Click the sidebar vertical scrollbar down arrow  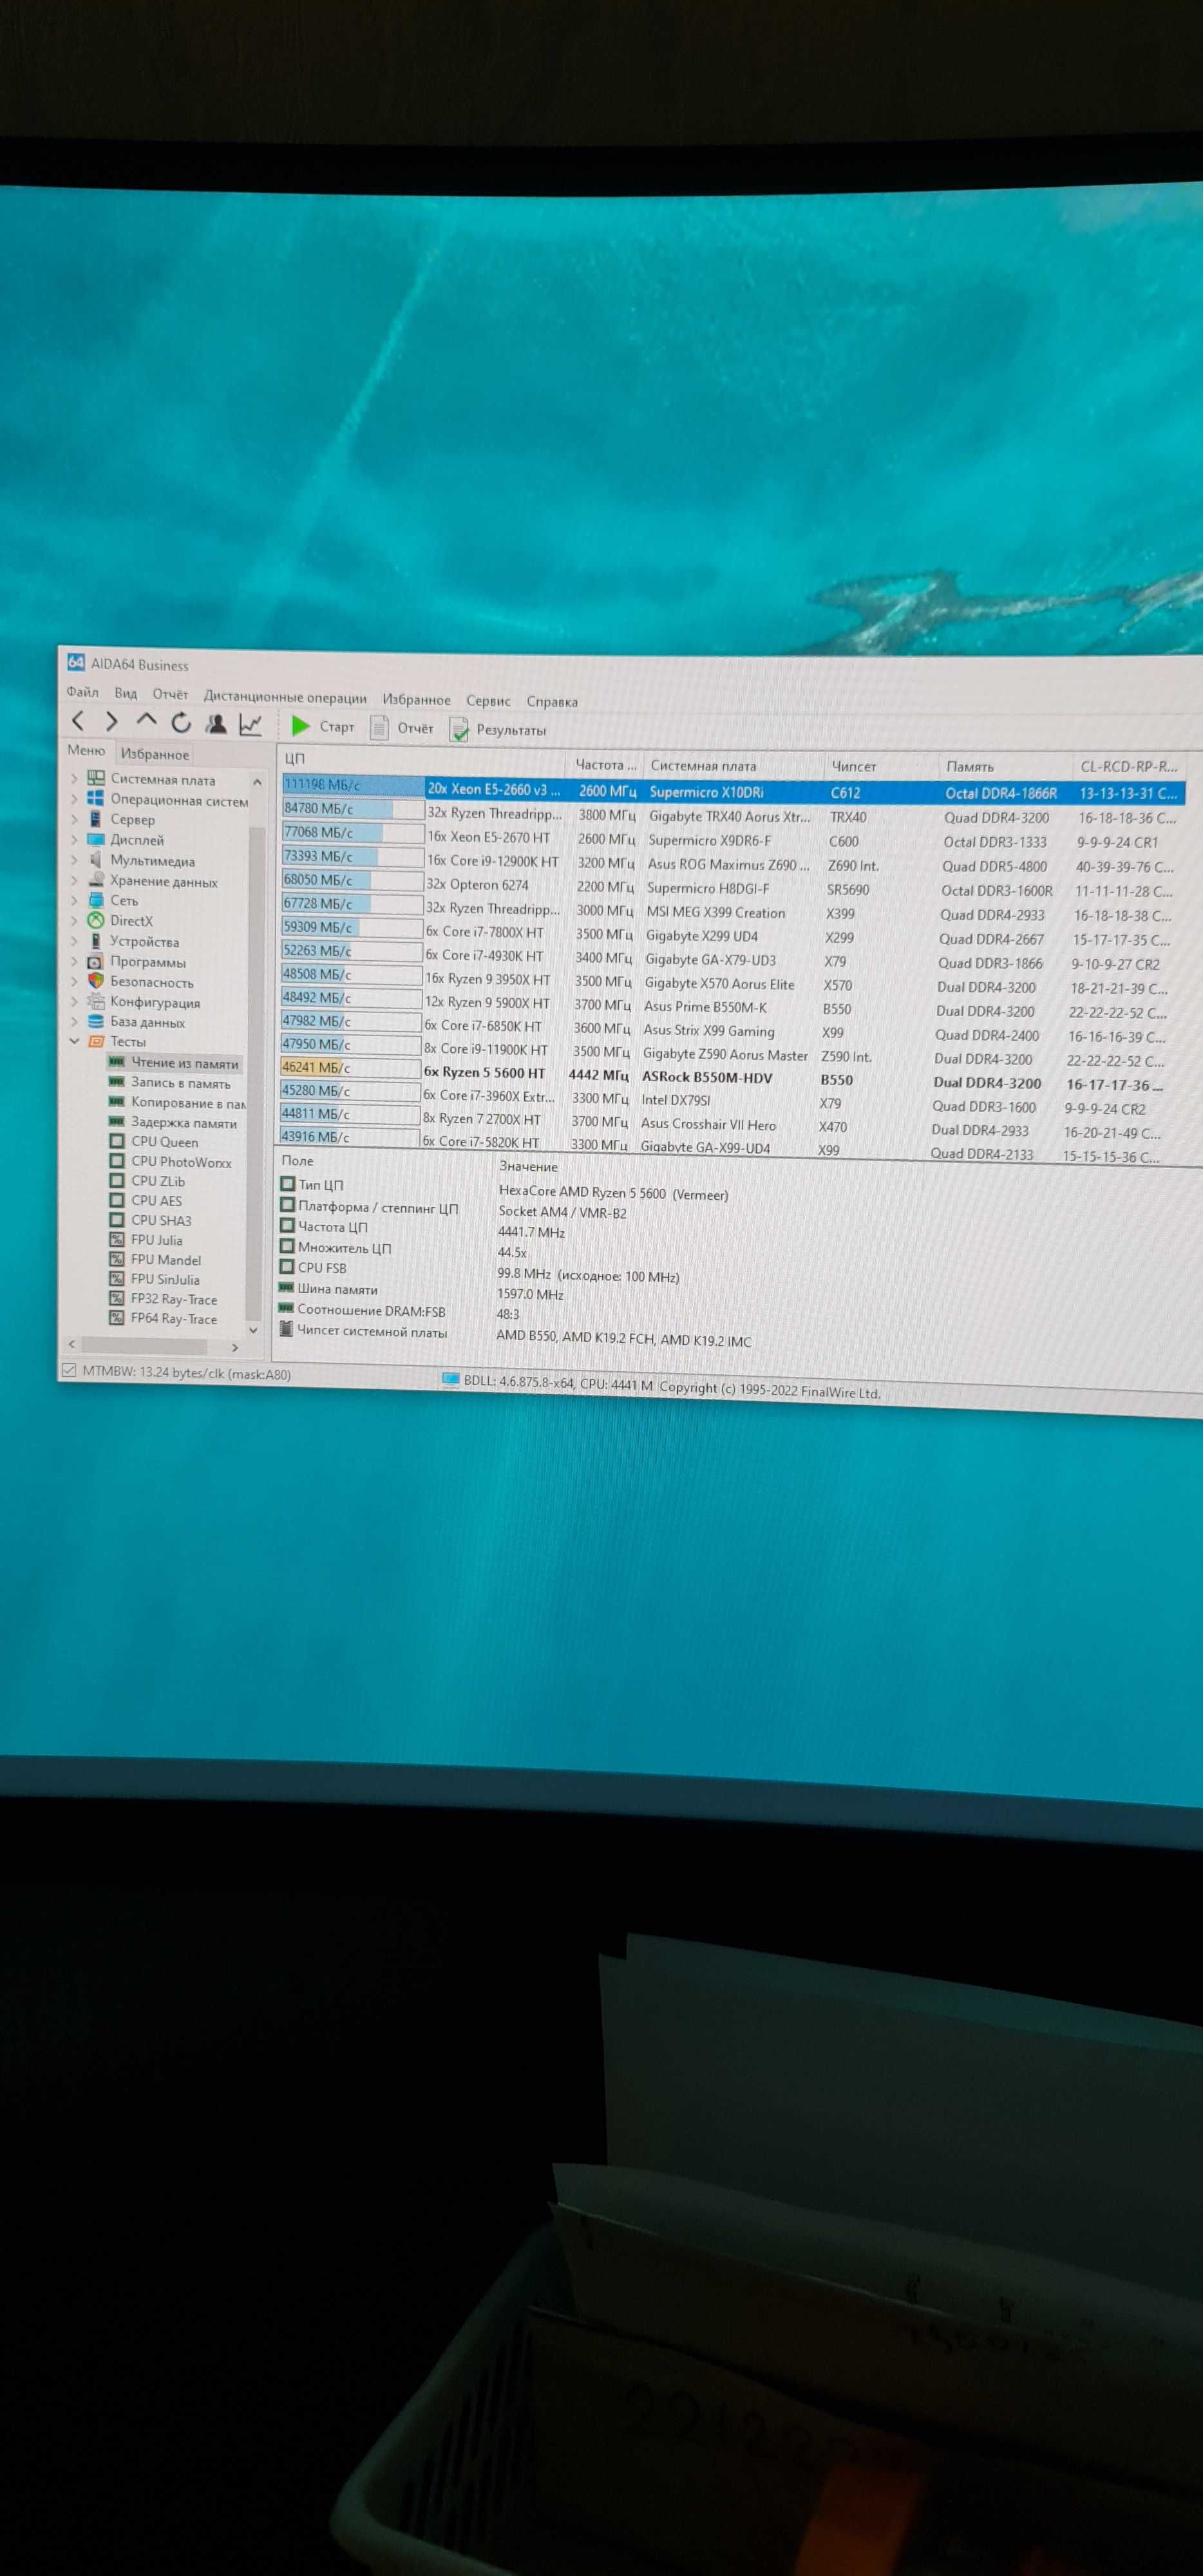[253, 1330]
